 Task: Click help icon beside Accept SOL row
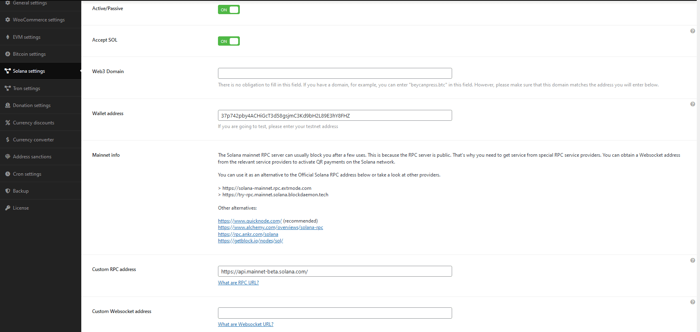[693, 31]
